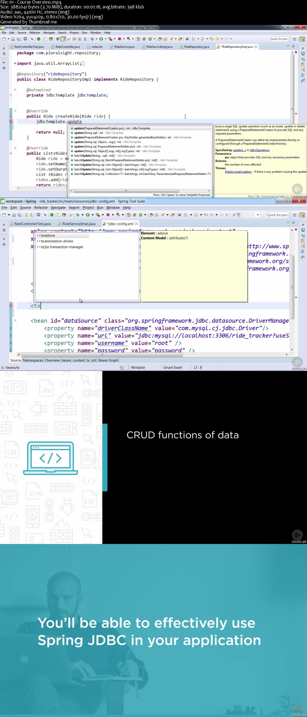Switch to RideService.java tab
This screenshot has height=717, width=307.
click(x=122, y=47)
